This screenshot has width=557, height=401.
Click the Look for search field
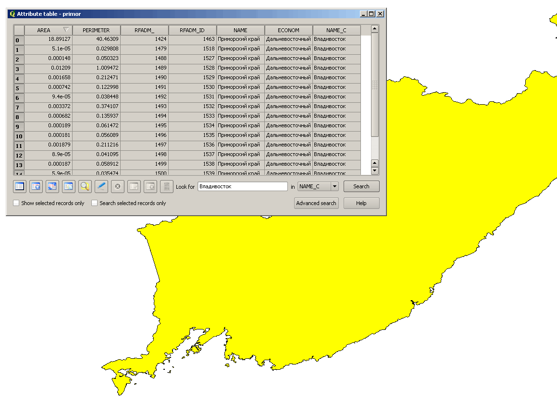pyautogui.click(x=243, y=187)
